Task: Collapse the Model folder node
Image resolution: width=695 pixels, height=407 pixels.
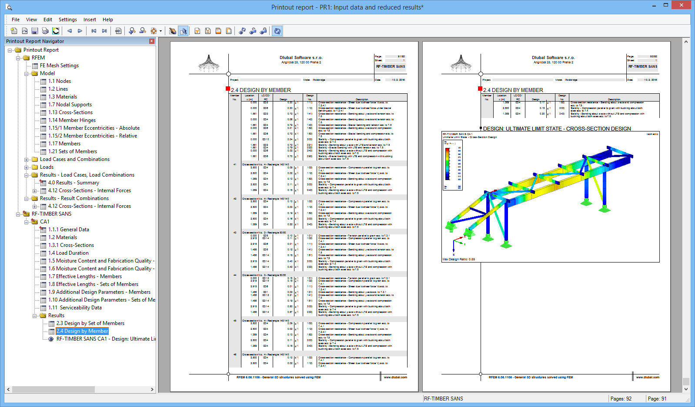Action: pyautogui.click(x=27, y=73)
